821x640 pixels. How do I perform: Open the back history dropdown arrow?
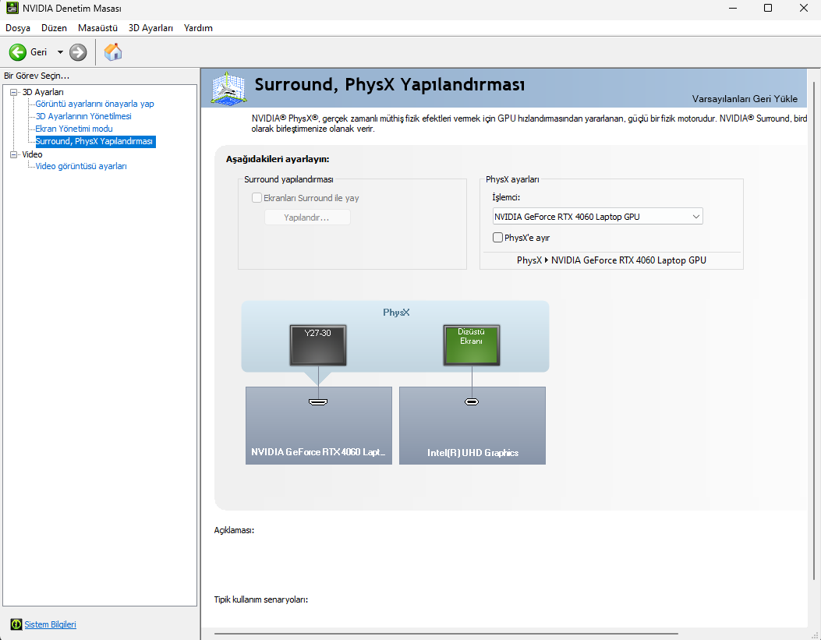click(60, 52)
